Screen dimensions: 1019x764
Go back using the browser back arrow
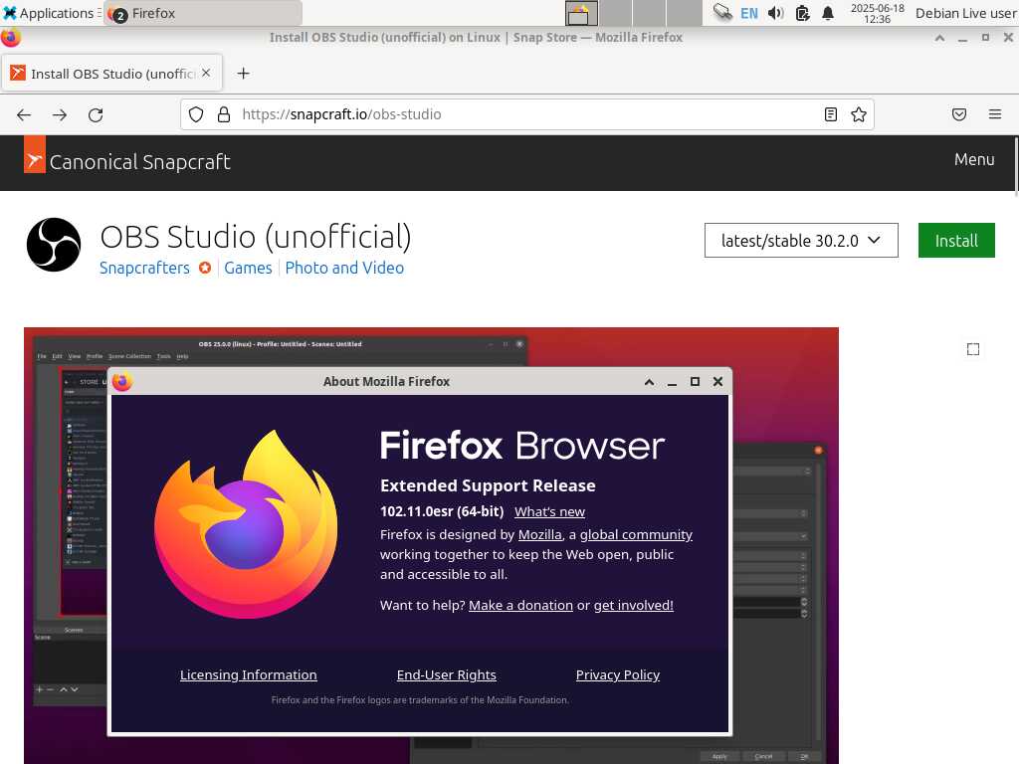(24, 115)
